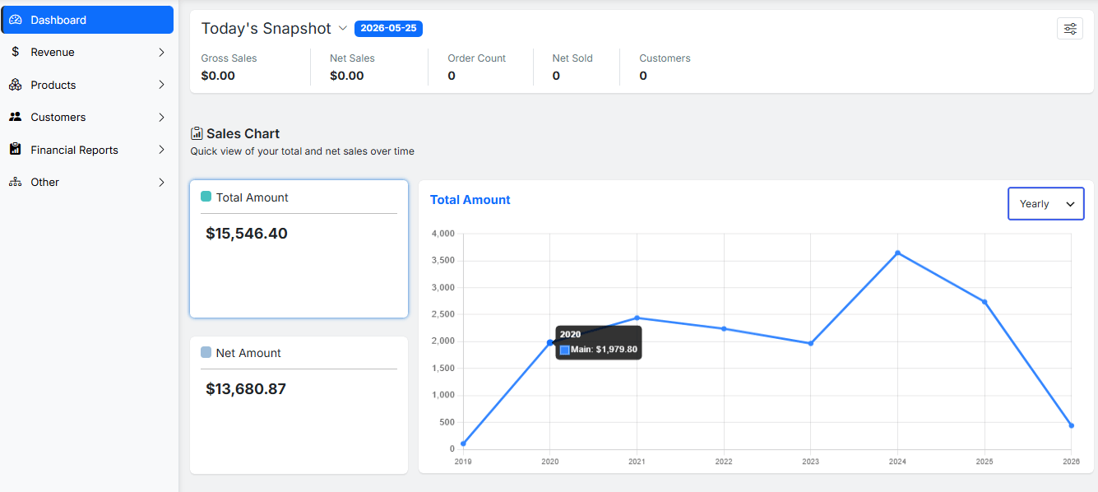The height and width of the screenshot is (492, 1098).
Task: Click the $13,680.87 net amount value
Action: [246, 389]
